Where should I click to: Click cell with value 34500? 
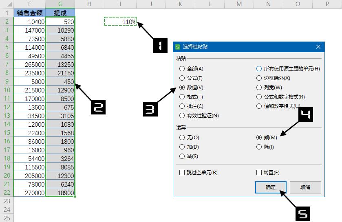29,115
